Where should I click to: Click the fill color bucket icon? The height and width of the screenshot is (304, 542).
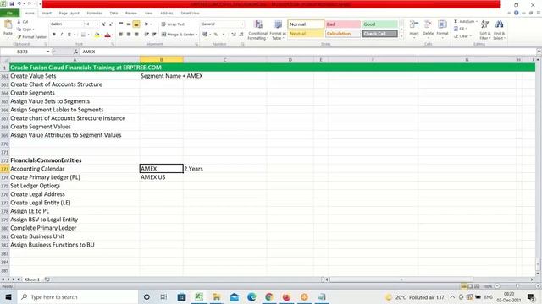(x=97, y=35)
